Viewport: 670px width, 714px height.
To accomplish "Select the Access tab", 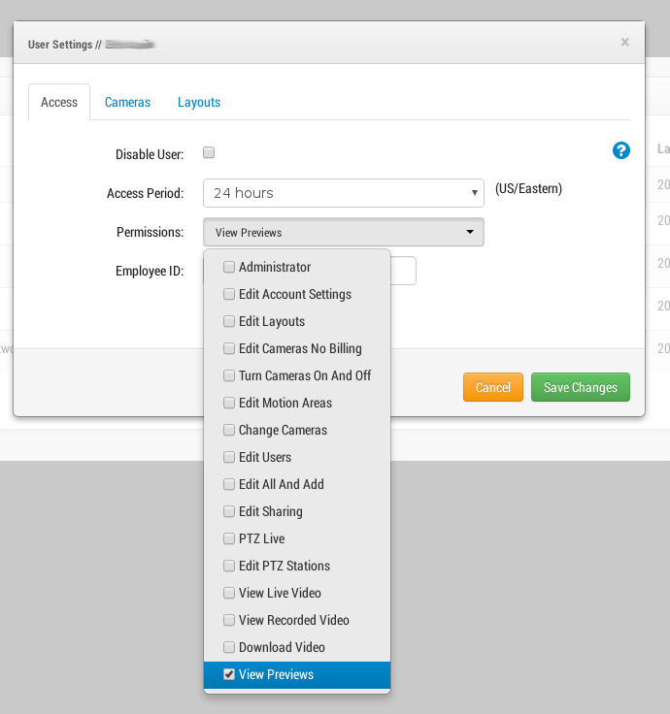I will 59,102.
